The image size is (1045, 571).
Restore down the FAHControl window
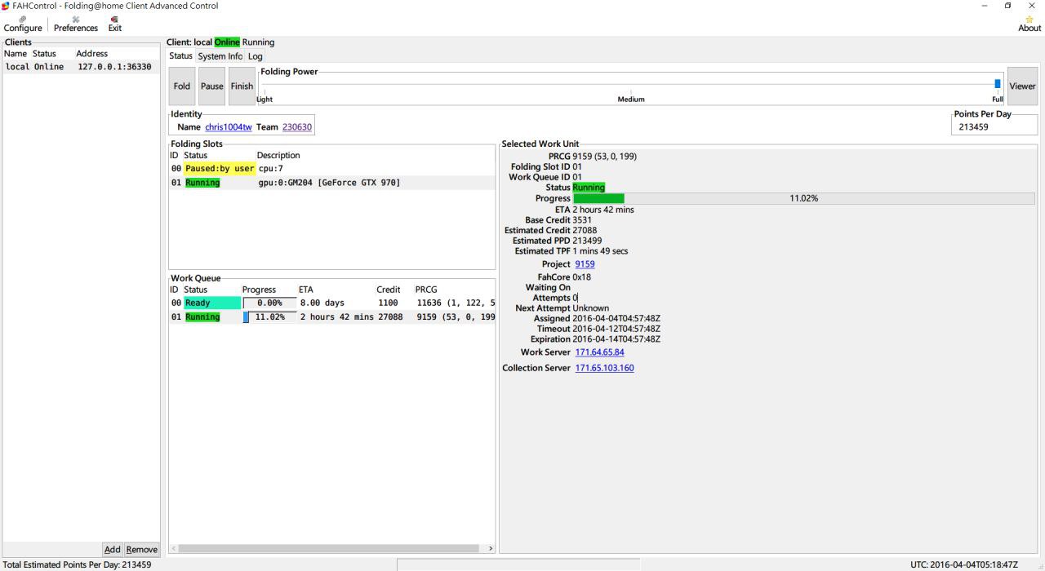(x=1008, y=6)
